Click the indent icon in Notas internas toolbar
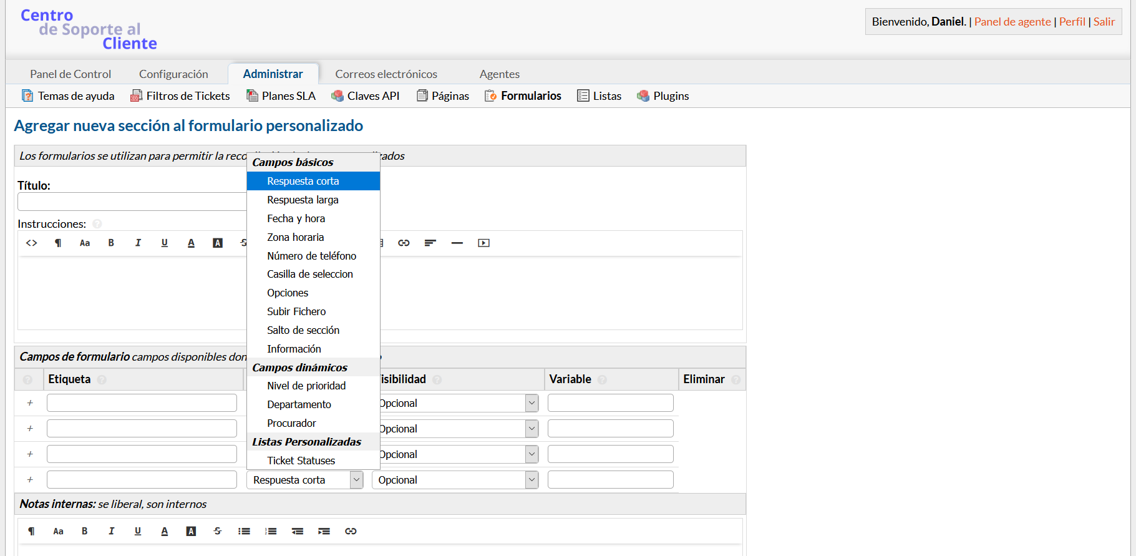Image resolution: width=1136 pixels, height=556 pixels. (324, 531)
